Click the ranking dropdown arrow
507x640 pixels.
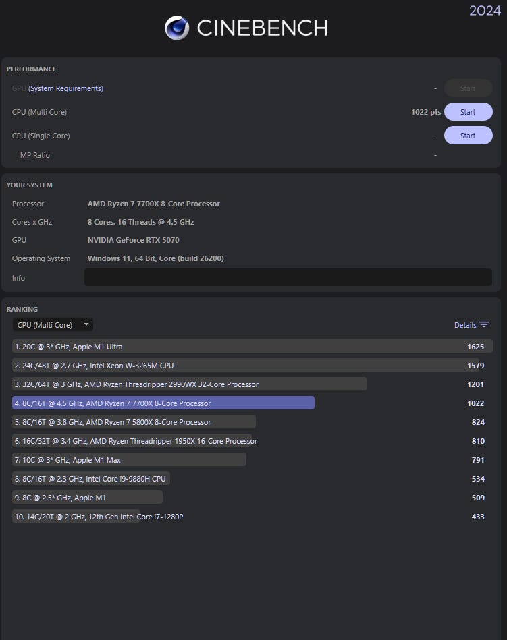coord(86,325)
